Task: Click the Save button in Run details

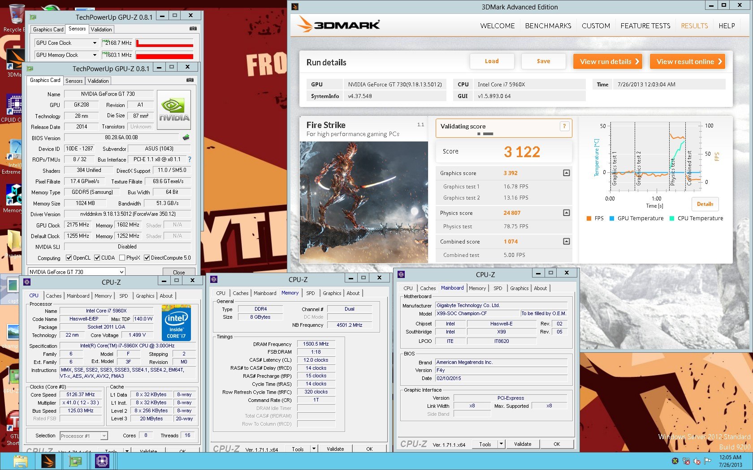Action: [x=544, y=61]
